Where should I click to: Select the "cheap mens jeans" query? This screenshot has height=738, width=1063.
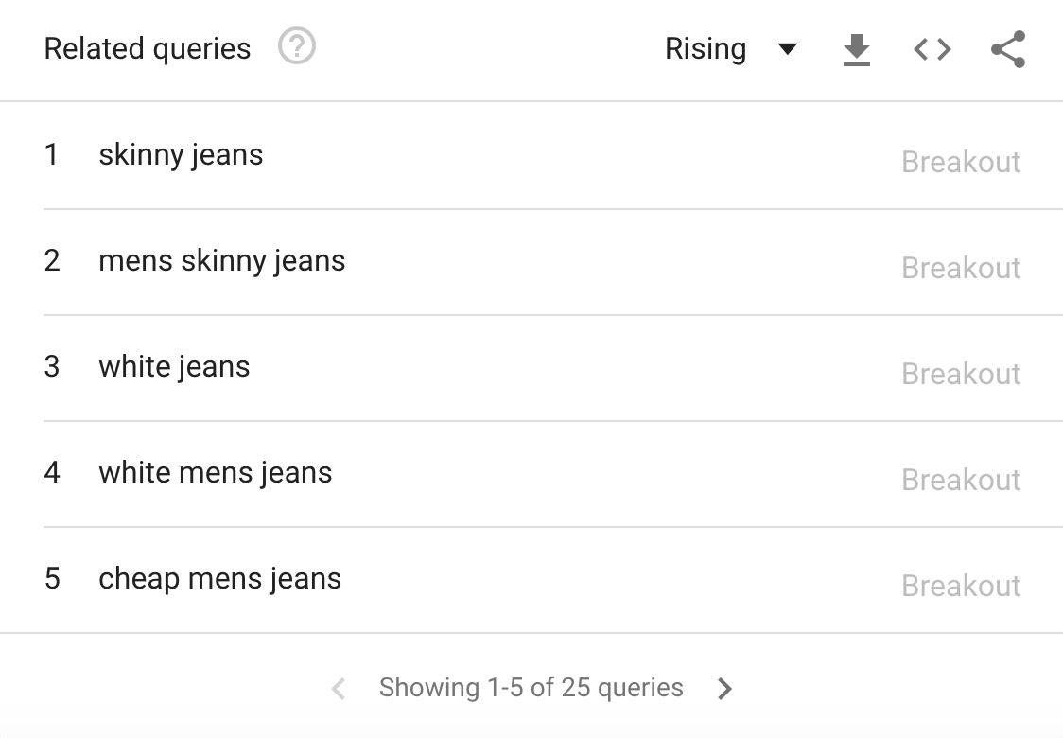click(219, 578)
